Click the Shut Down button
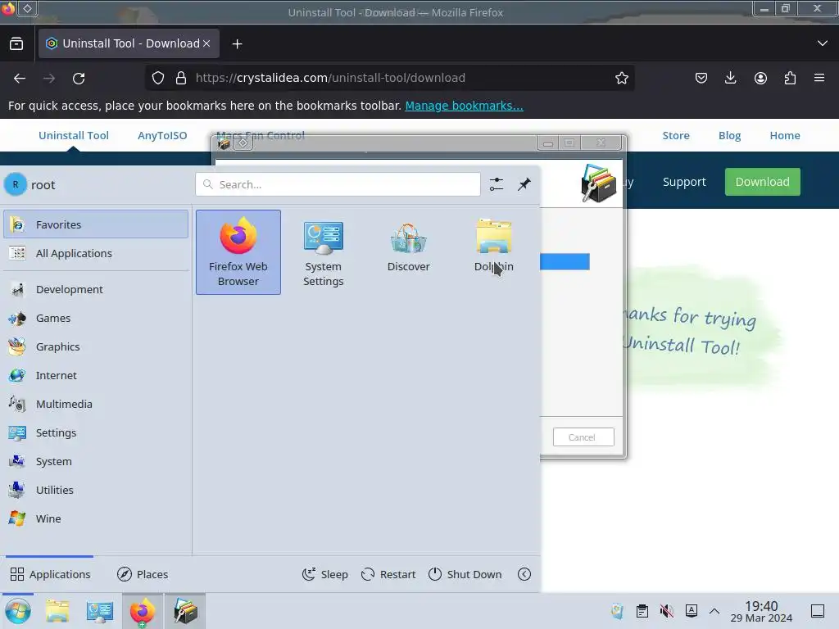 tap(465, 574)
